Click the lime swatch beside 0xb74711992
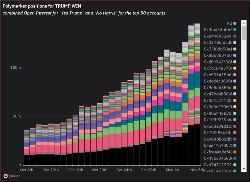This screenshot has width=250, height=182. click(235, 165)
